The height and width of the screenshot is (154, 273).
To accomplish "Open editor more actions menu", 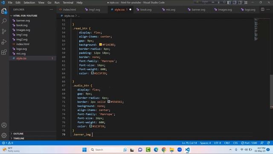I will 268,9.
